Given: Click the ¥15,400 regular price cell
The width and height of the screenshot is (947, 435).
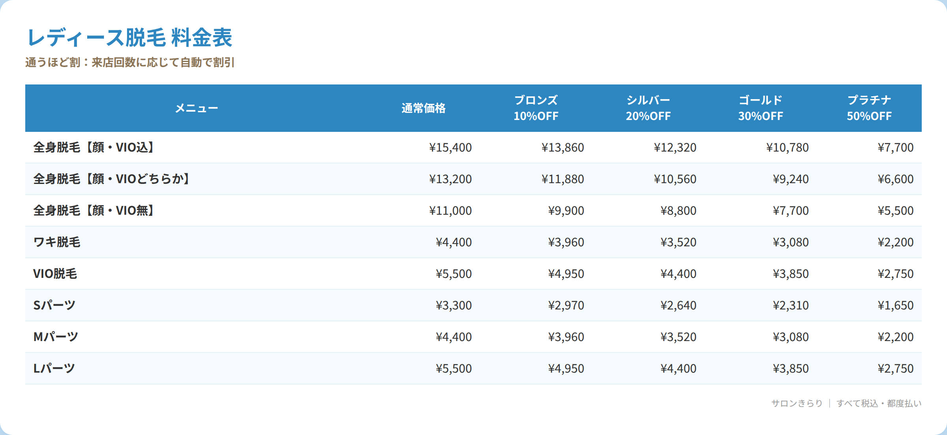Looking at the screenshot, I should point(450,147).
